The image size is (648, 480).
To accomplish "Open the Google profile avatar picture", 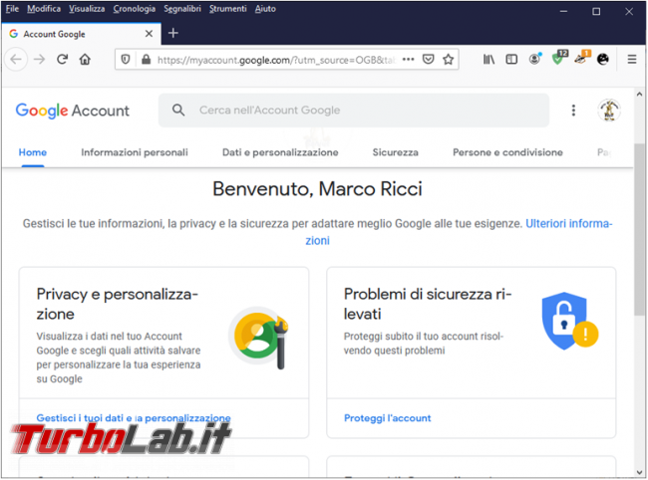I will click(609, 111).
